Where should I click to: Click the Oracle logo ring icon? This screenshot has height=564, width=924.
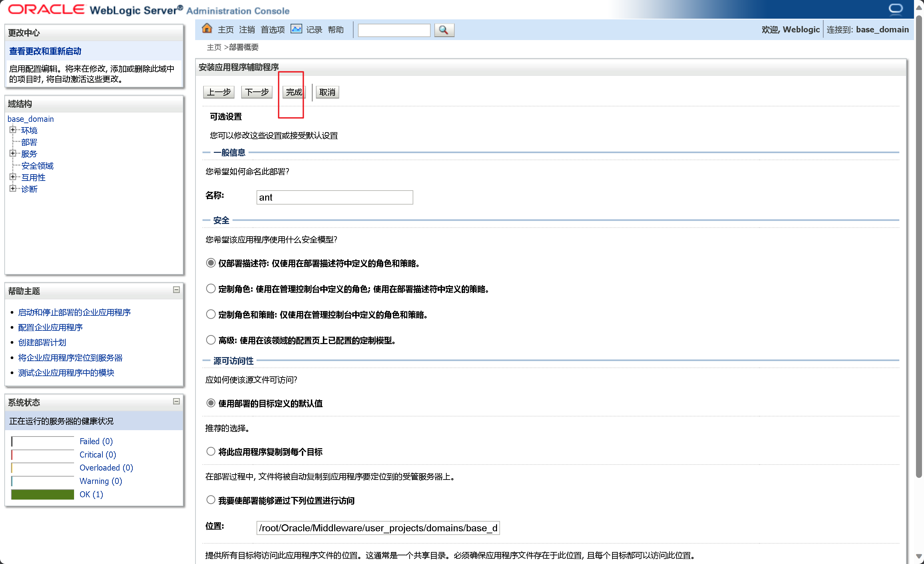click(x=896, y=9)
